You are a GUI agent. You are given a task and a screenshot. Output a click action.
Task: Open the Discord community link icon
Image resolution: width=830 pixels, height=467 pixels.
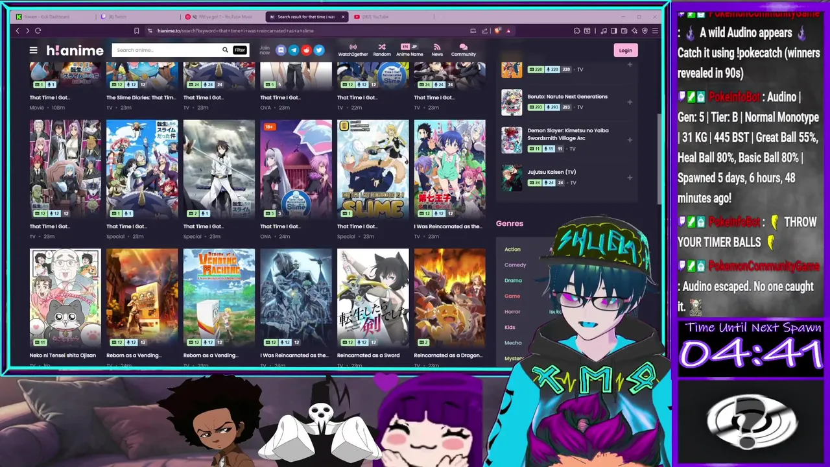(x=281, y=50)
